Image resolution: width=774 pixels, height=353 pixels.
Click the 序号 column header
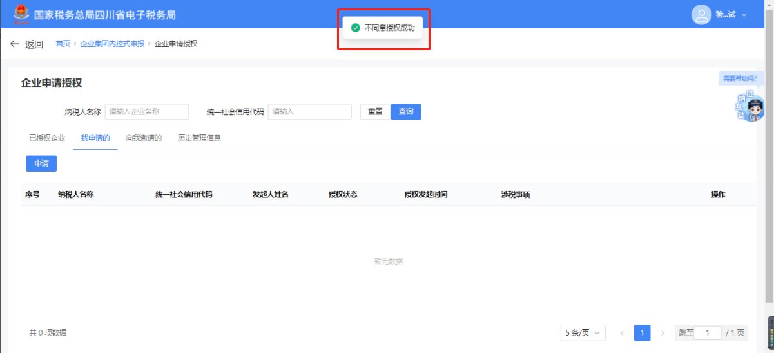click(x=32, y=194)
